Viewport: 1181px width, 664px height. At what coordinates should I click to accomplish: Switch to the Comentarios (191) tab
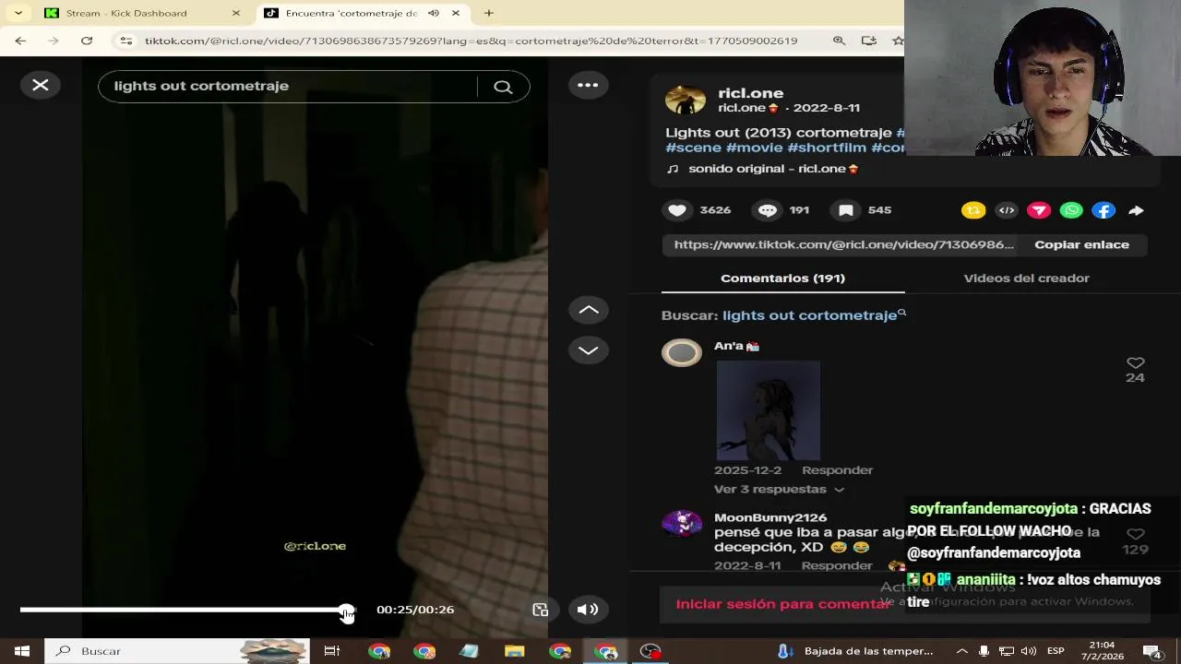782,278
